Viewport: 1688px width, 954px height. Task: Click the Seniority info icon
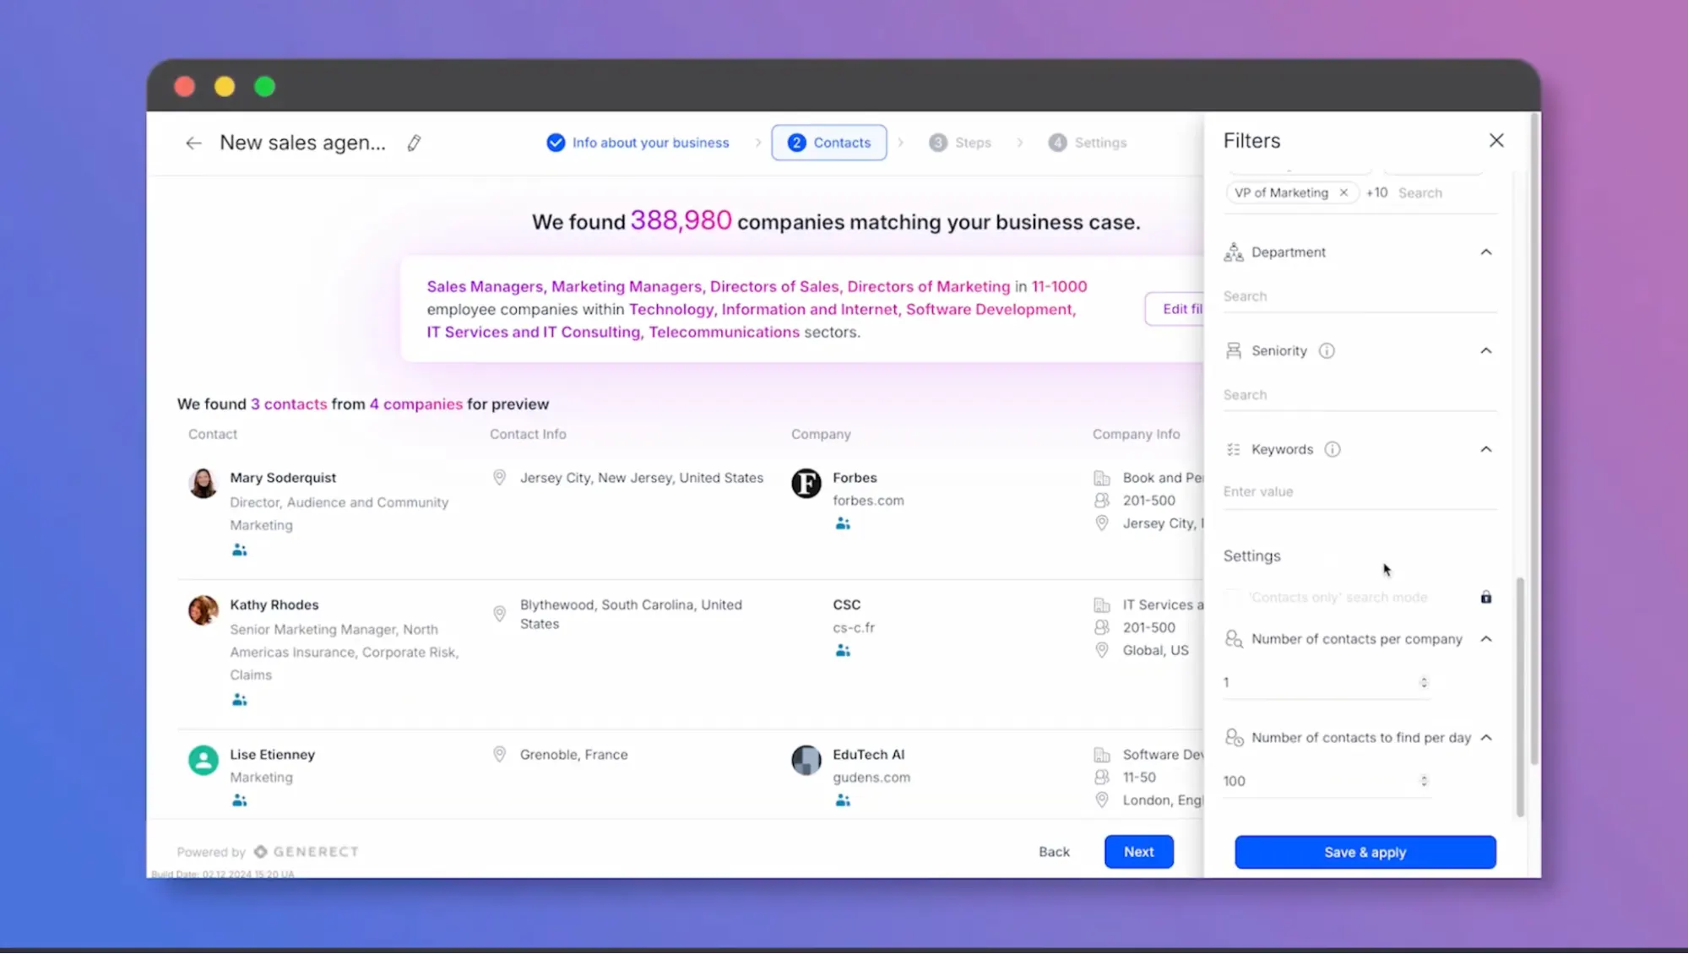point(1327,350)
